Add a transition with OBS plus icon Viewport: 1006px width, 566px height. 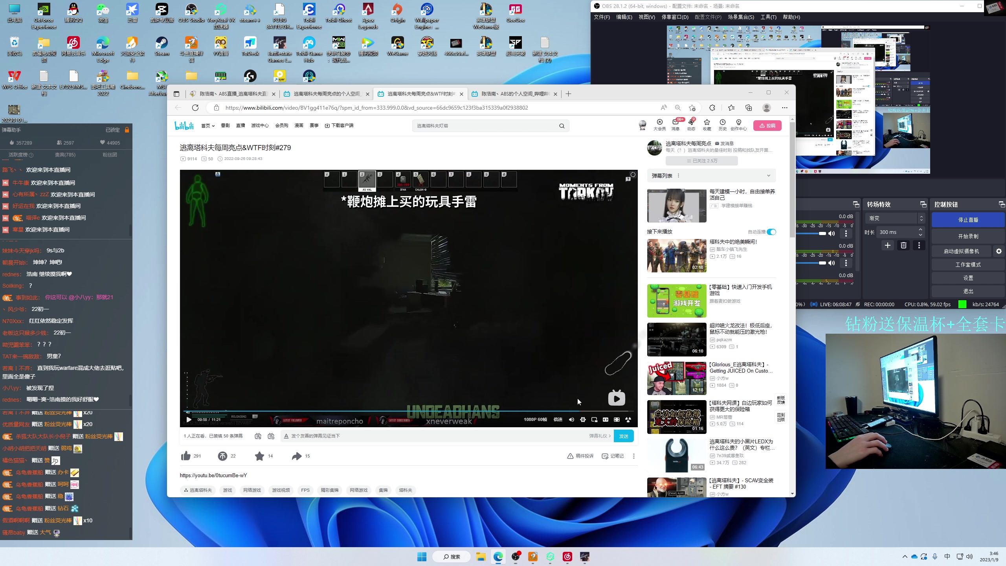[888, 245]
